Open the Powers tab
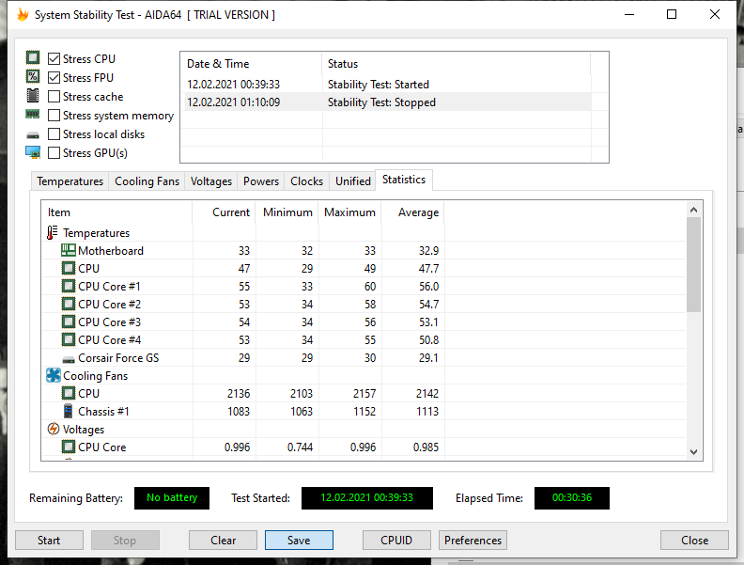 tap(261, 181)
